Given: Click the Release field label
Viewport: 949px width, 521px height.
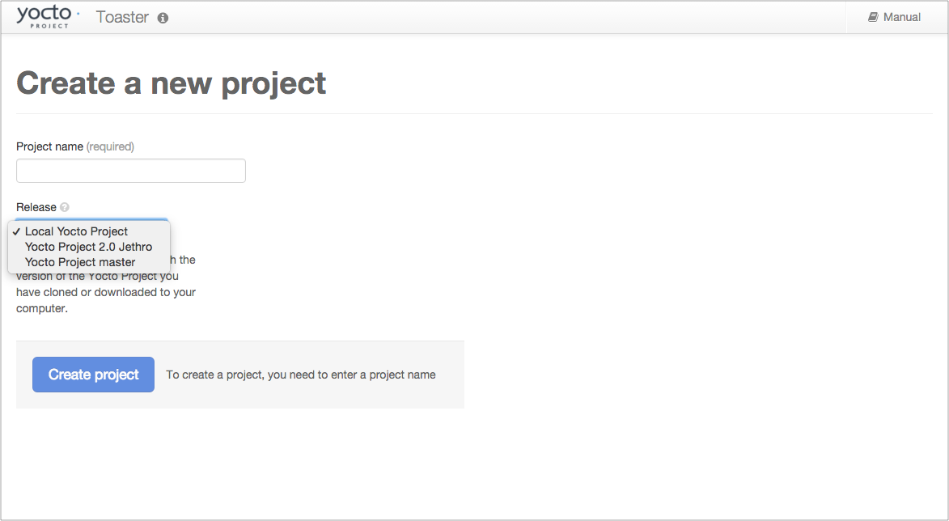Looking at the screenshot, I should point(36,207).
